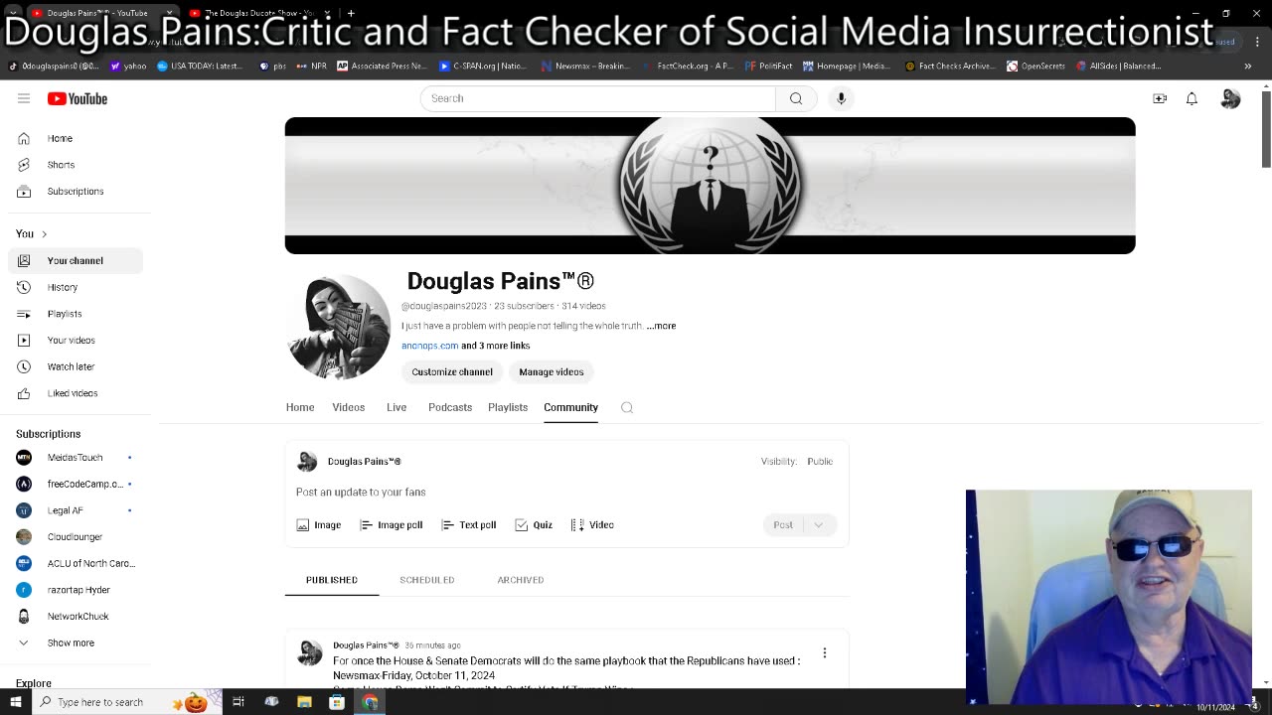This screenshot has height=715, width=1272.
Task: Show ARCHIVED posts tab
Action: (x=521, y=580)
